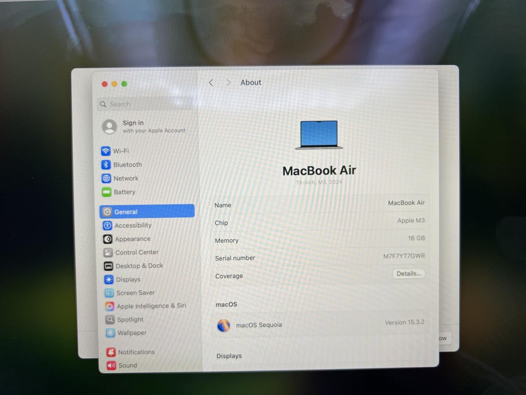Zoom window with the green button
Image resolution: width=526 pixels, height=395 pixels.
(x=124, y=84)
